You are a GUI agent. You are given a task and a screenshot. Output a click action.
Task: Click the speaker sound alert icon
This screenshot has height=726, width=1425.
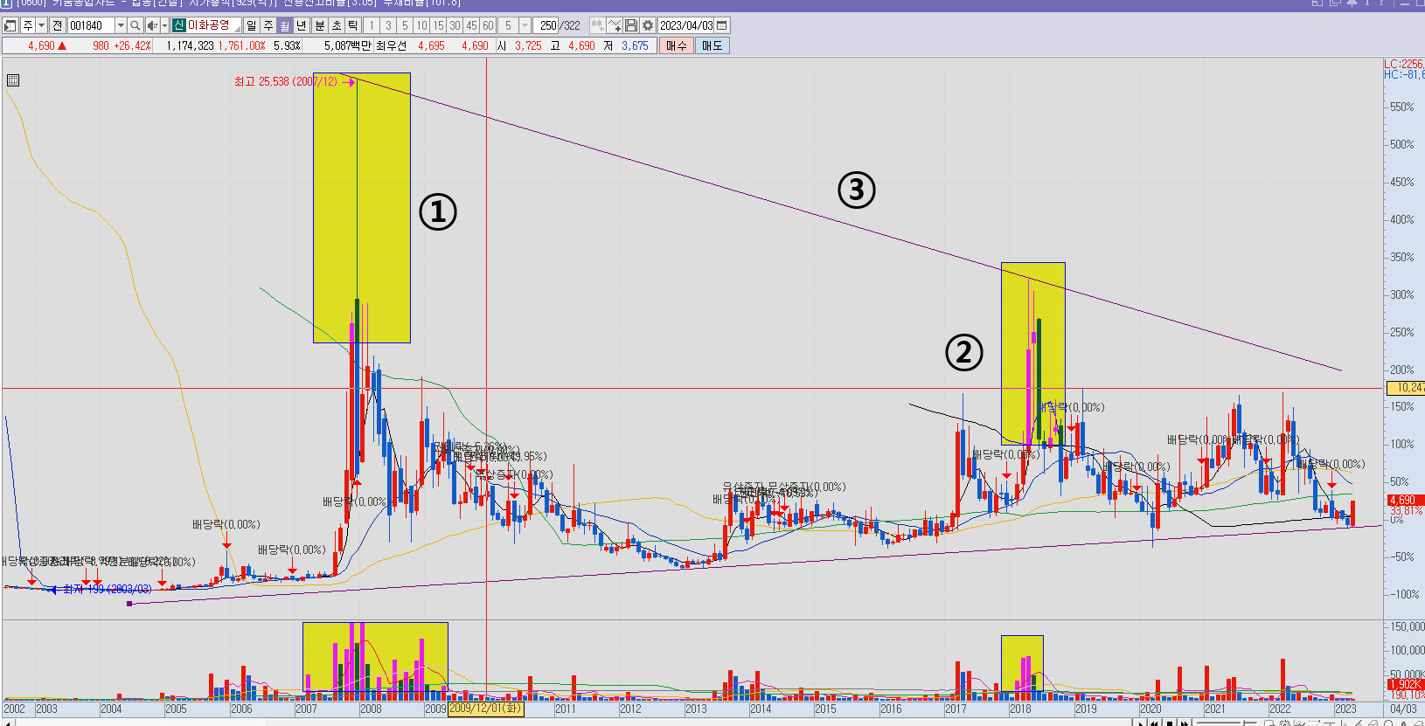tap(152, 25)
